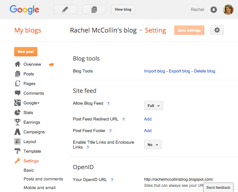
Task: Click the Stats pie chart icon
Action: coord(17,112)
